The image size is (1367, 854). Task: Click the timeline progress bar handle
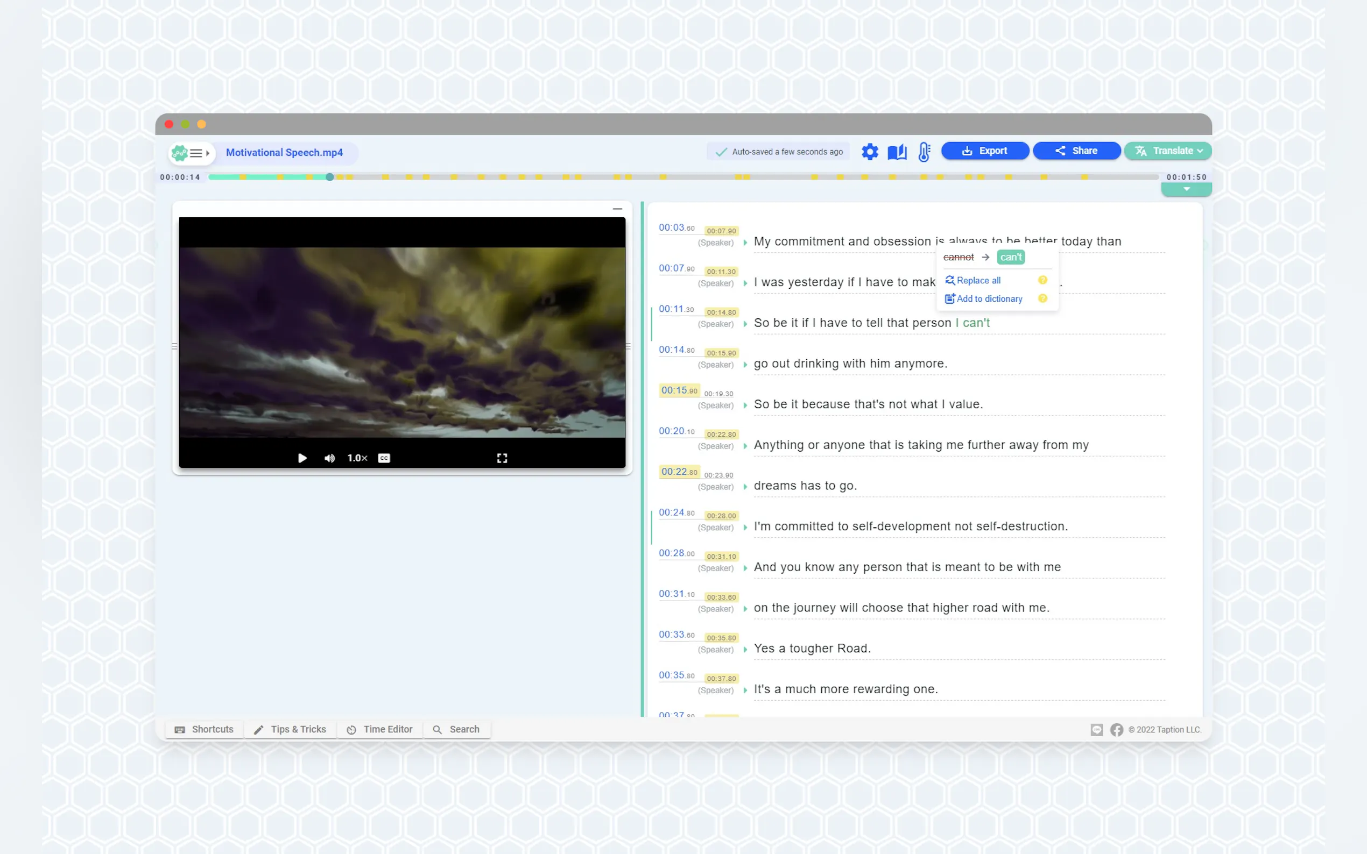coord(329,177)
